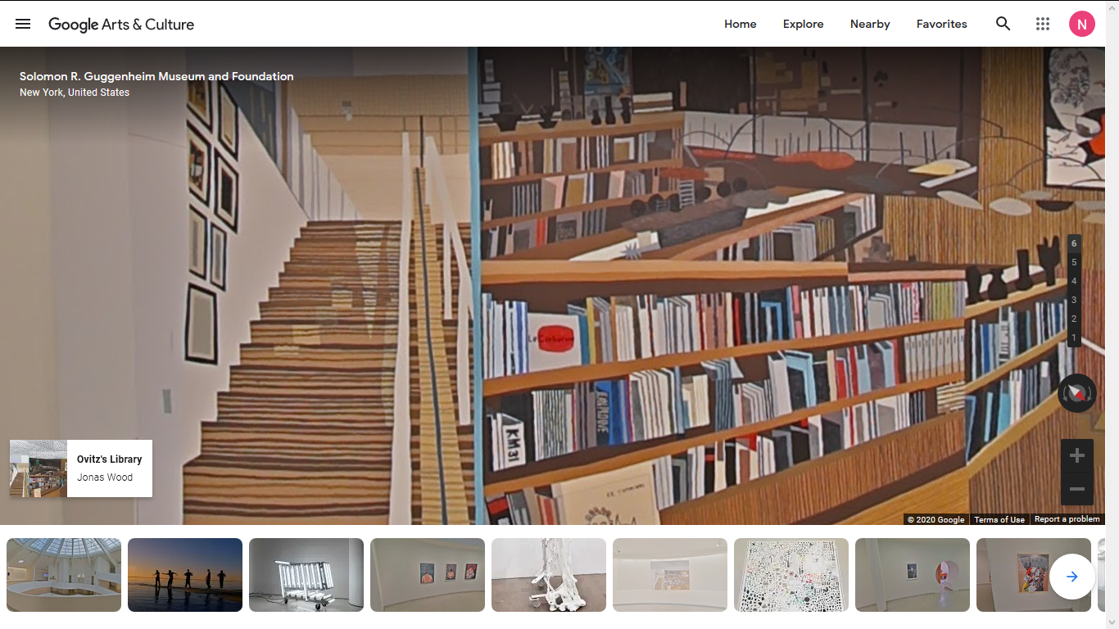Viewport: 1119px width, 629px height.
Task: Zoom out with the minus button
Action: 1077,489
